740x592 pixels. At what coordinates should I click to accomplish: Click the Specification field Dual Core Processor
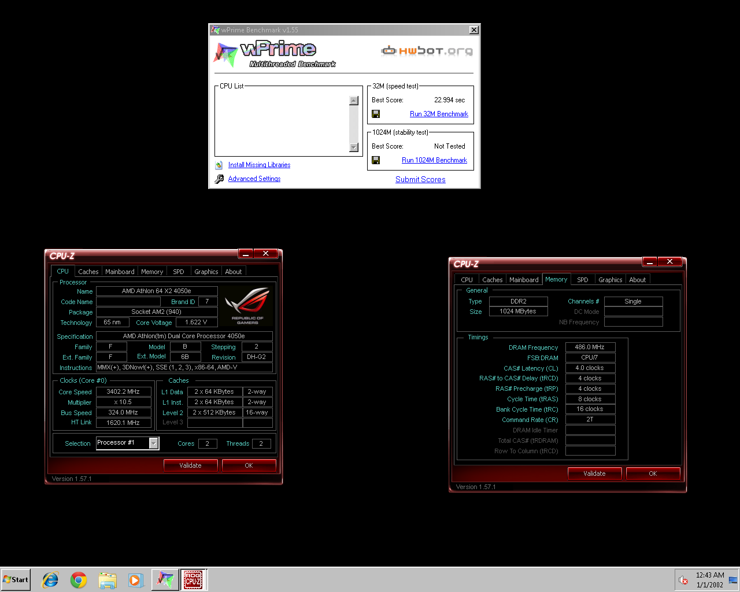pyautogui.click(x=184, y=336)
